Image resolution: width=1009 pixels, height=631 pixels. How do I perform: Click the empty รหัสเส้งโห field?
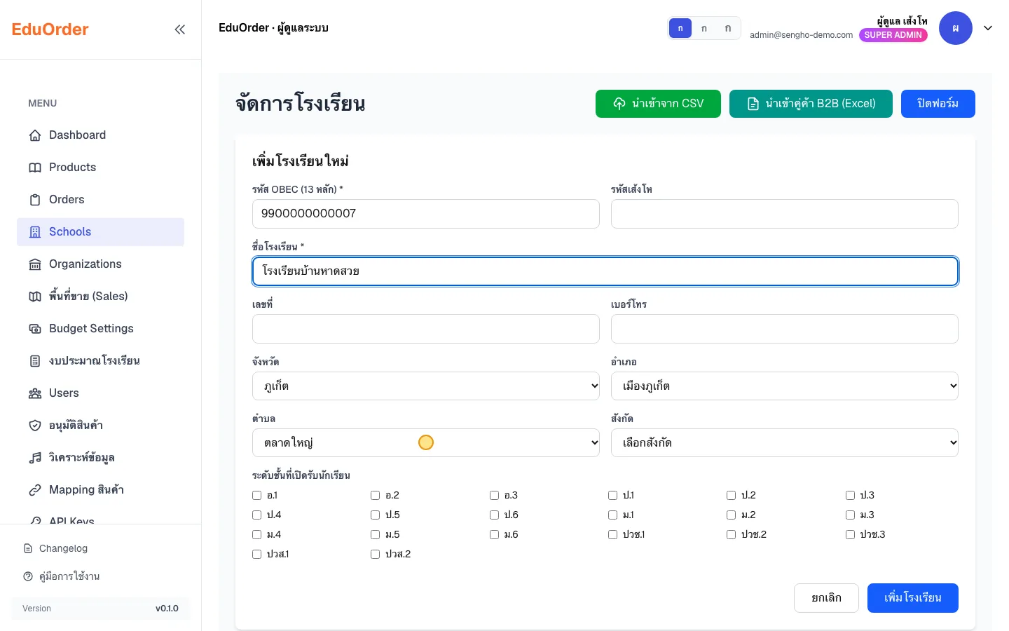(x=785, y=214)
